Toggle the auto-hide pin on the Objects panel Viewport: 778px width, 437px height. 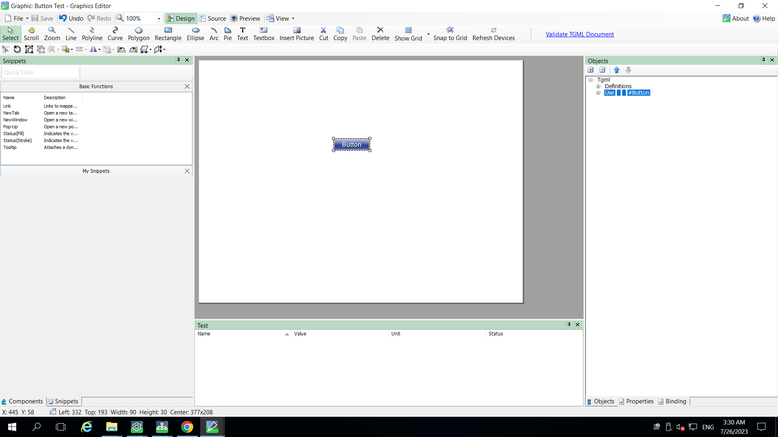click(x=763, y=60)
